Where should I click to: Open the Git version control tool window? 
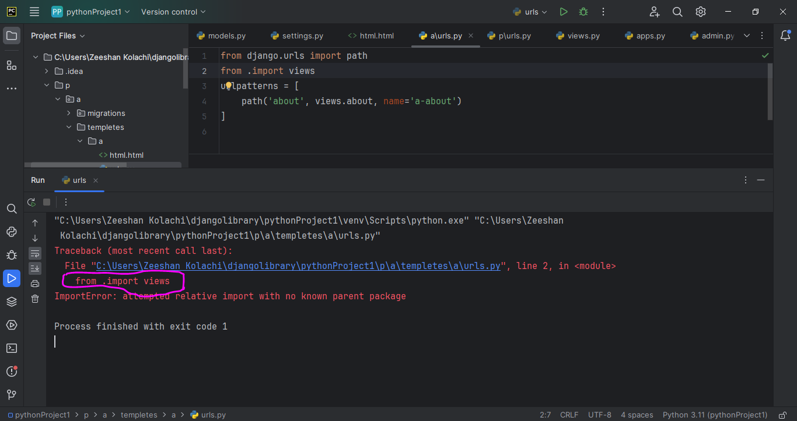tap(12, 395)
